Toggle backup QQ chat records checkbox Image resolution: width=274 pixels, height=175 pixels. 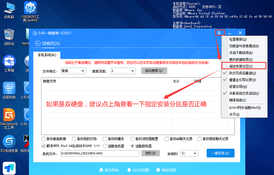(x=167, y=139)
